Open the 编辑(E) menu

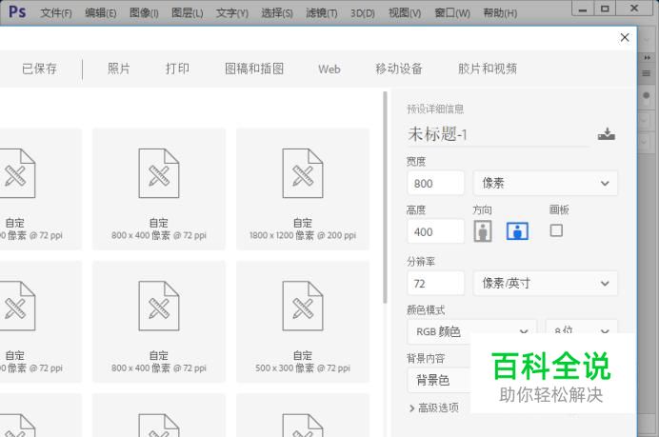point(100,13)
